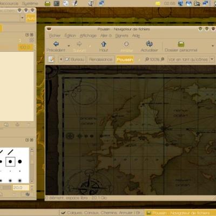Open the file browser window menu icon

point(49,29)
